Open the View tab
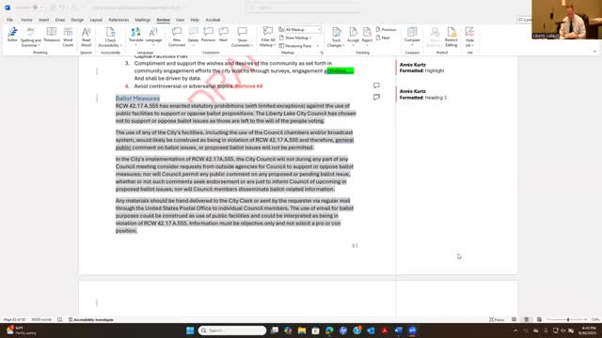Image resolution: width=602 pixels, height=338 pixels. click(x=180, y=20)
